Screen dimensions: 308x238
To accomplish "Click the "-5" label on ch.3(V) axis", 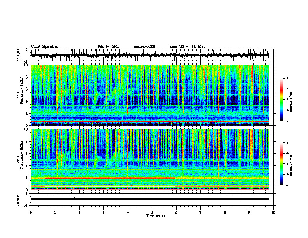I will tap(26, 206).
